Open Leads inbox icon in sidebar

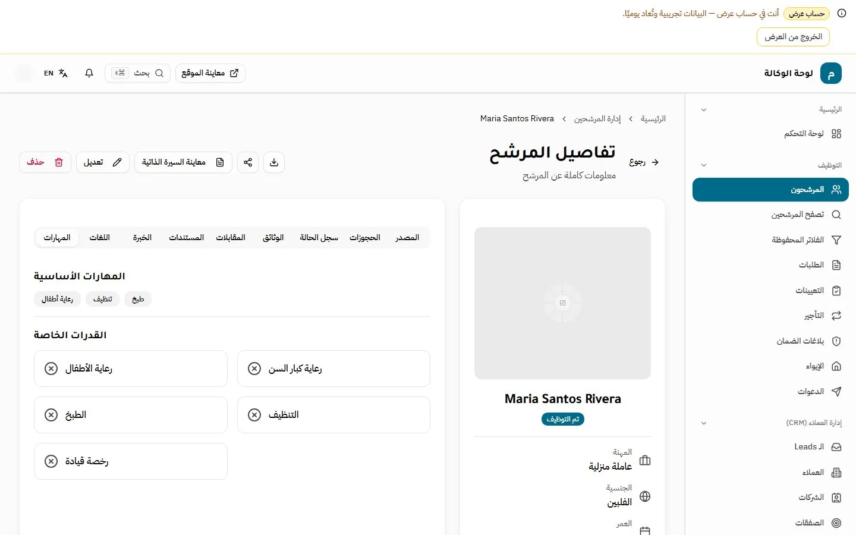click(x=836, y=447)
